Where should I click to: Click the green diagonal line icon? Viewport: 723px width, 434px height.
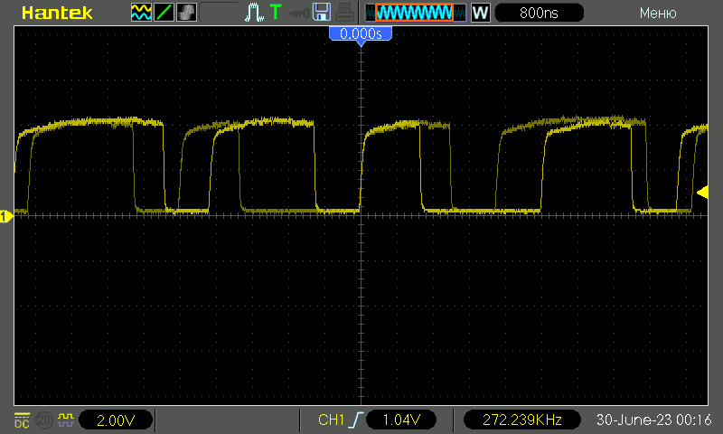[x=164, y=14]
